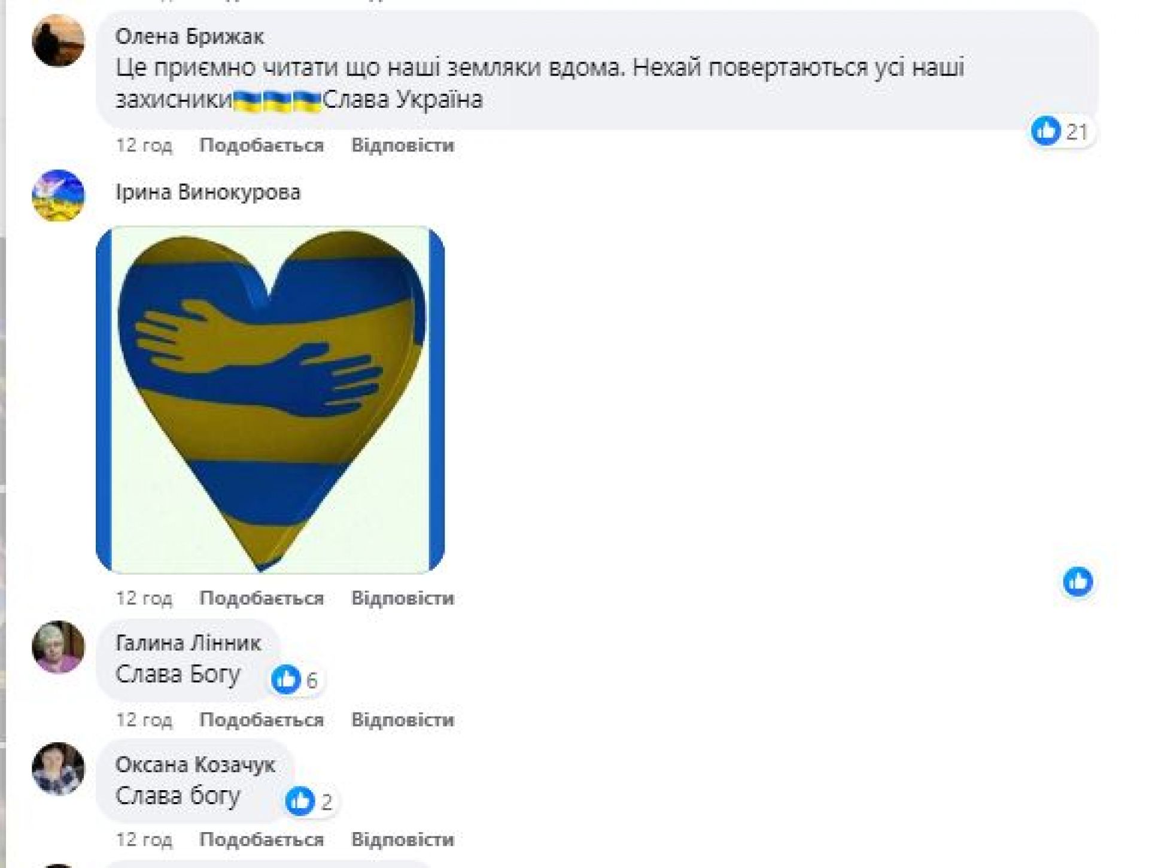Click like reaction icon with 21 count
The image size is (1149, 868).
click(1046, 130)
